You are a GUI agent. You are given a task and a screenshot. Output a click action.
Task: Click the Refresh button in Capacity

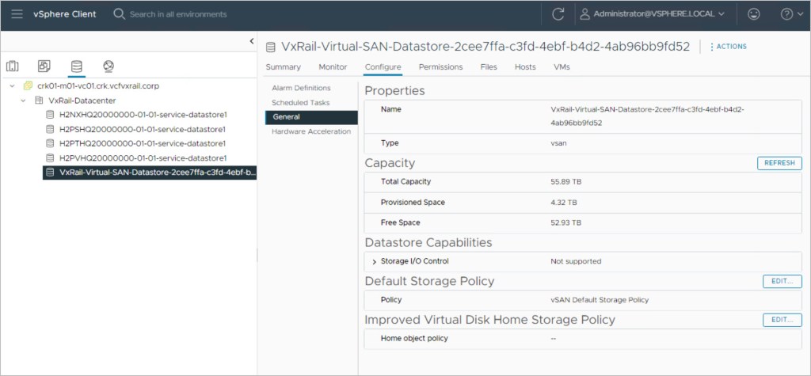pyautogui.click(x=779, y=163)
